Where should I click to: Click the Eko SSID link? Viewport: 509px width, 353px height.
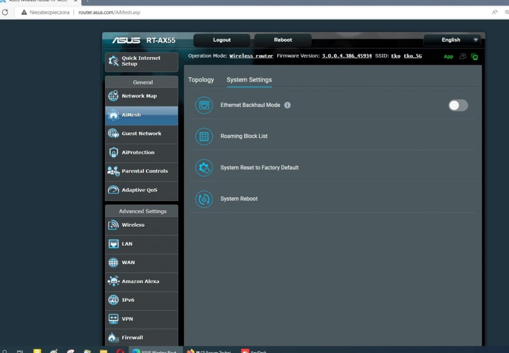pyautogui.click(x=396, y=56)
